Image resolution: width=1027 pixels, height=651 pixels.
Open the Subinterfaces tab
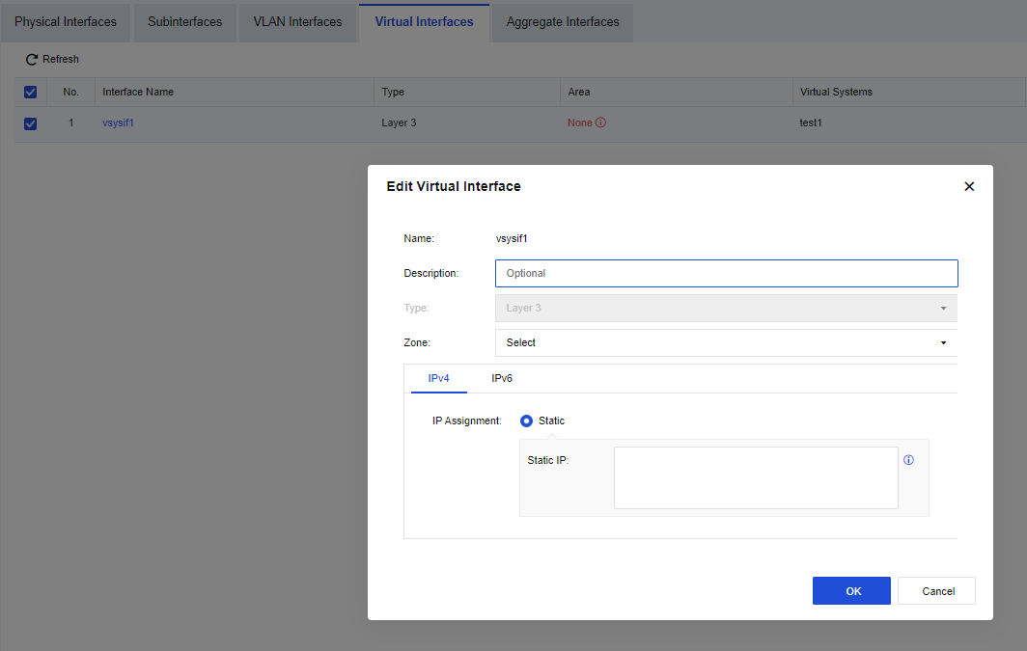tap(184, 22)
